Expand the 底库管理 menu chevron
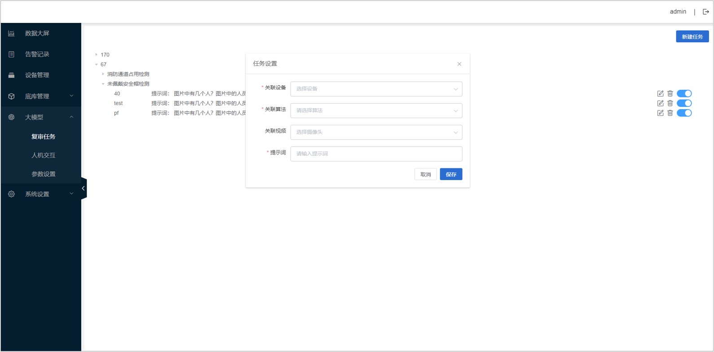The height and width of the screenshot is (352, 714). [71, 96]
